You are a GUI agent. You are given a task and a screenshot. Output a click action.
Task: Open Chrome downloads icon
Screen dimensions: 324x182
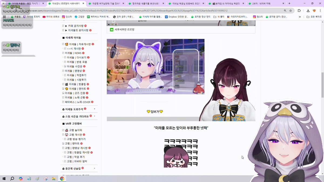tap(308, 11)
